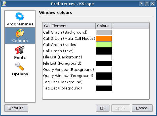Screen dimensions: 157x116
Task: Sort by the GUI Element column header
Action: click(69, 26)
